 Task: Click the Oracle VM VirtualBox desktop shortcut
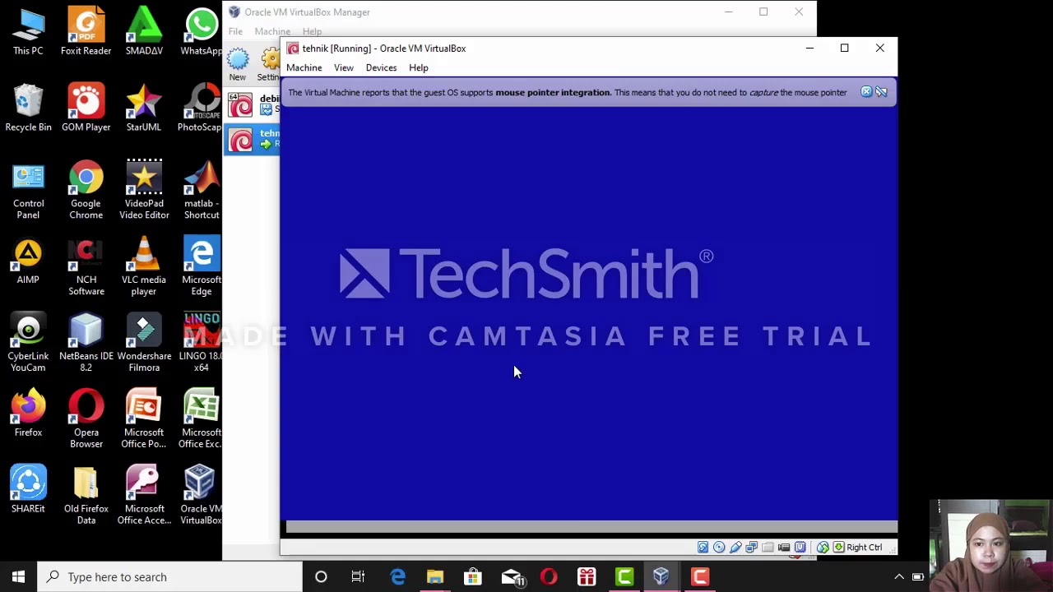pos(201,495)
